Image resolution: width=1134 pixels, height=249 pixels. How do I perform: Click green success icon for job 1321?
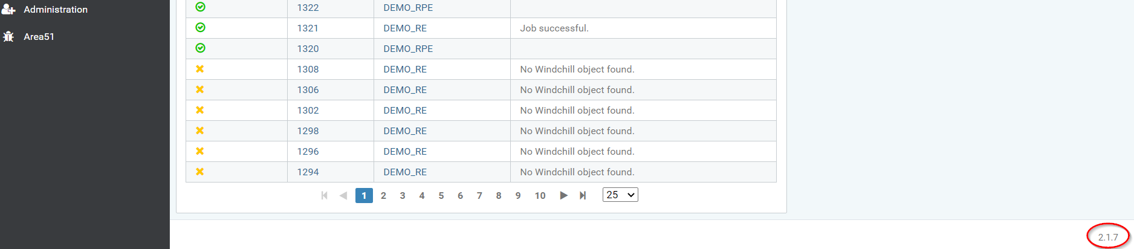[x=201, y=28]
